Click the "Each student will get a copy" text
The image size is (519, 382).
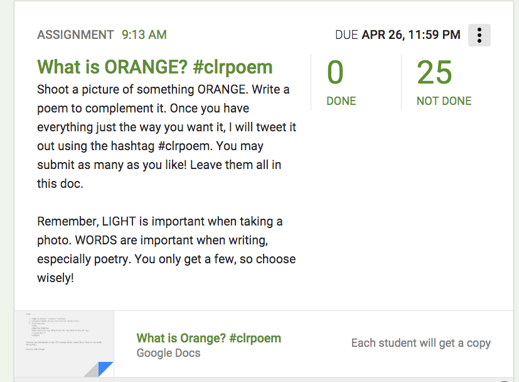point(420,343)
